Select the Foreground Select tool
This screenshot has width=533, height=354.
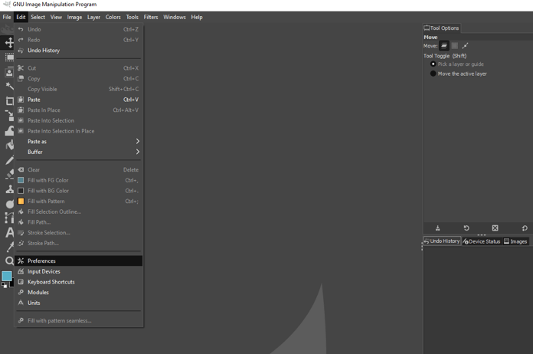pyautogui.click(x=9, y=72)
